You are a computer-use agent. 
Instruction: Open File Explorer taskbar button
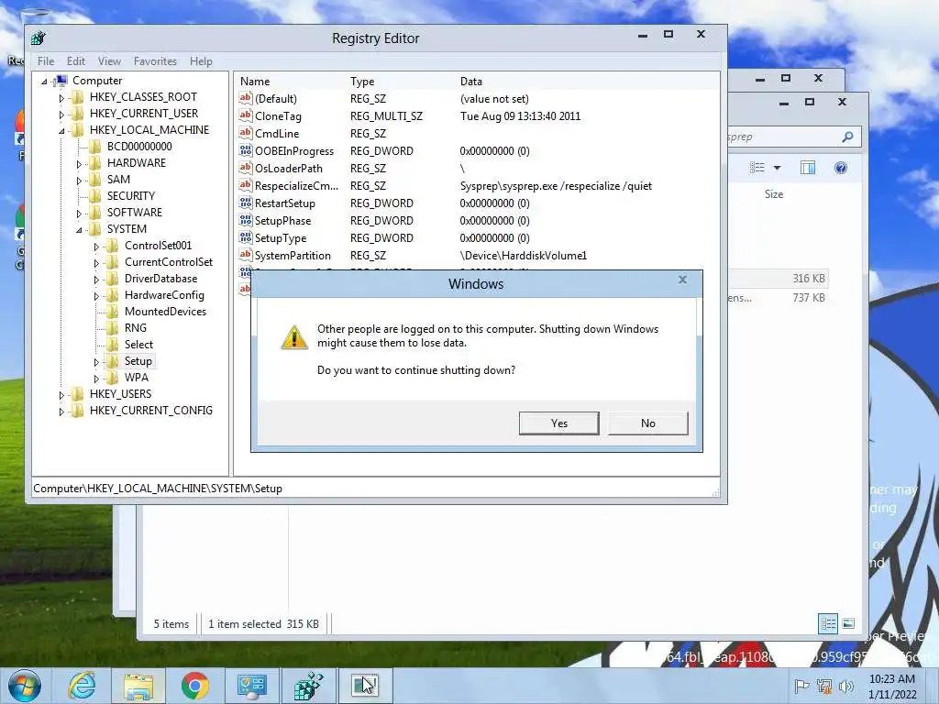[138, 686]
